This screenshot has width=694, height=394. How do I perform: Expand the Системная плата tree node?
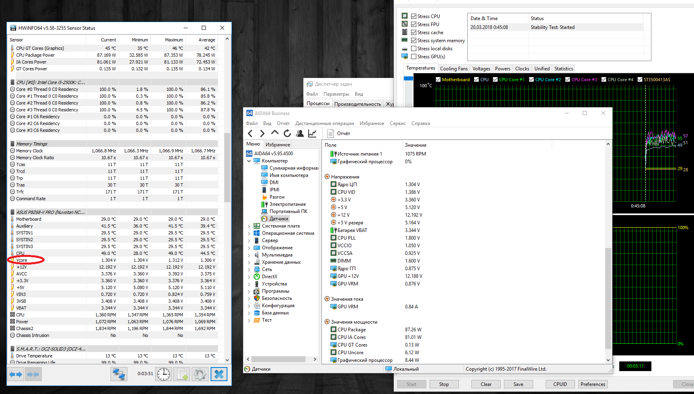249,226
